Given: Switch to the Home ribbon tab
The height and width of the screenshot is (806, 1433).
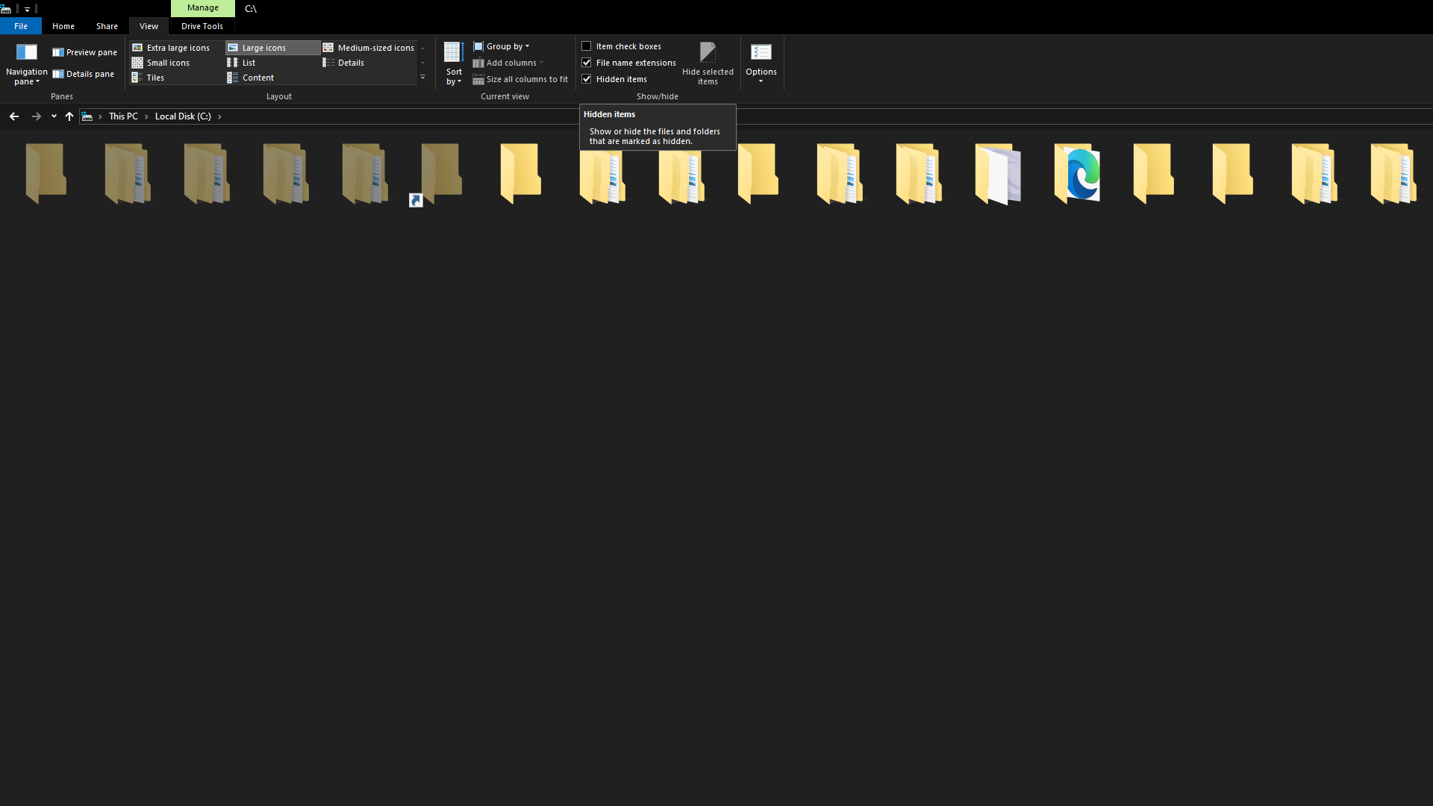Looking at the screenshot, I should pos(63,26).
